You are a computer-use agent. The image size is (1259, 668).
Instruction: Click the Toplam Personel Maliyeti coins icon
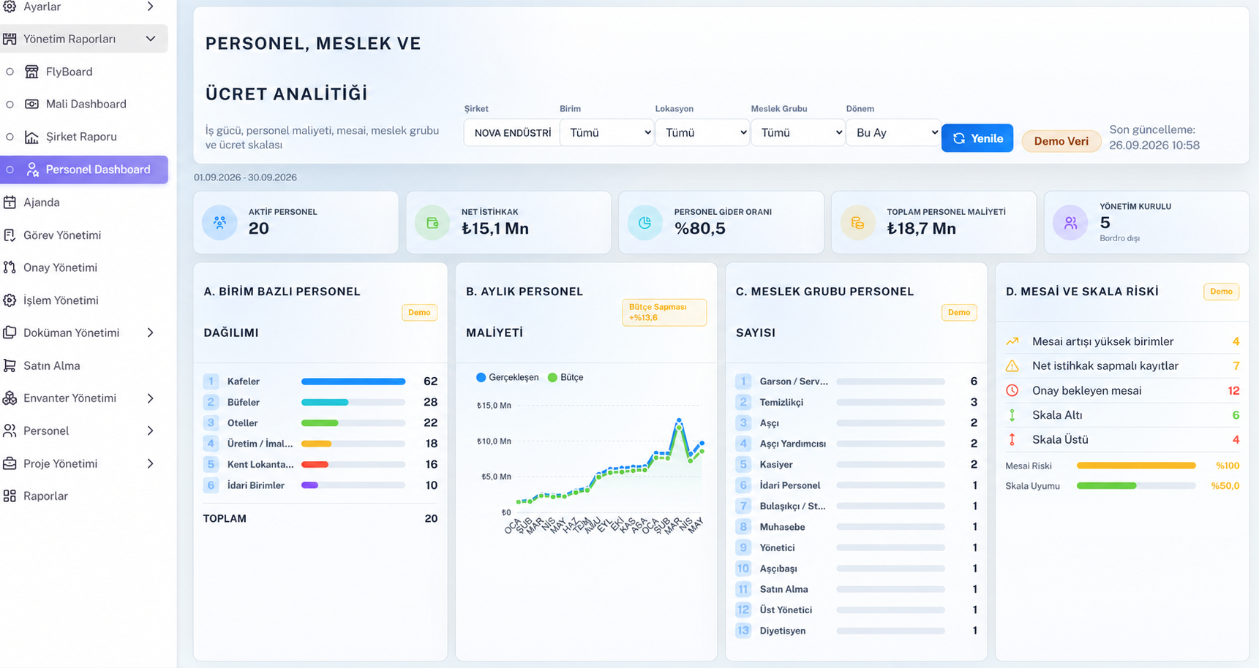857,223
